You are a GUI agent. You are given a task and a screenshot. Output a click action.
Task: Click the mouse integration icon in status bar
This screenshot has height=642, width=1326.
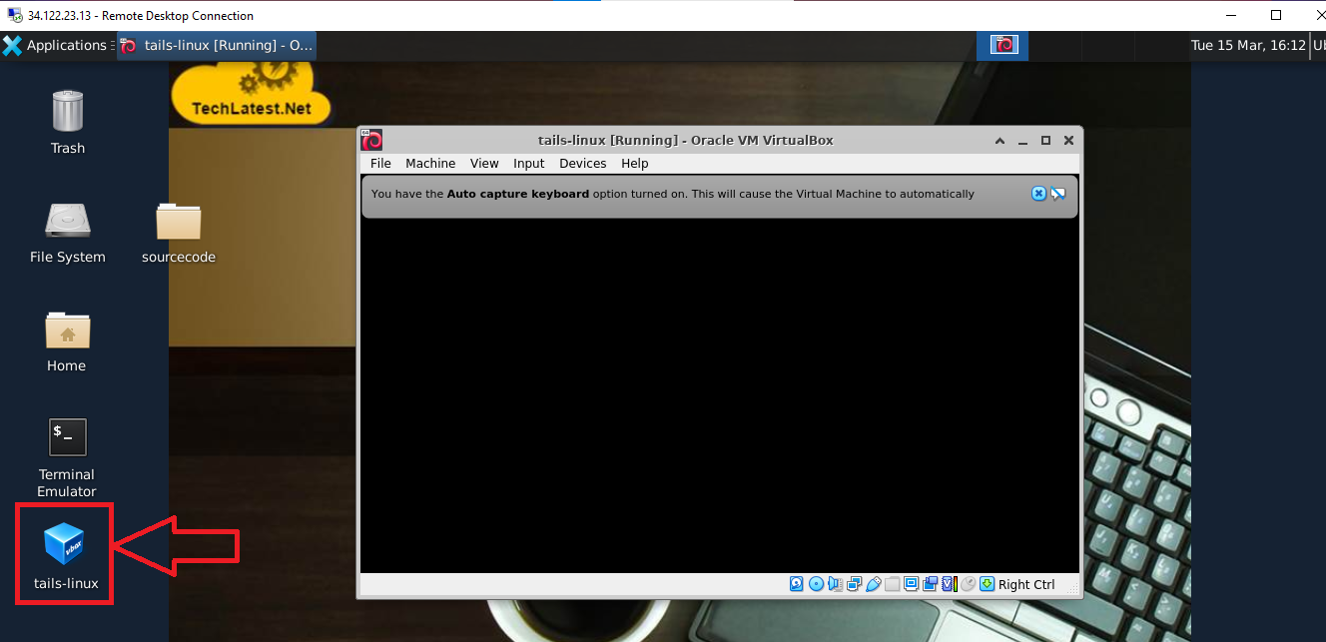pyautogui.click(x=968, y=584)
